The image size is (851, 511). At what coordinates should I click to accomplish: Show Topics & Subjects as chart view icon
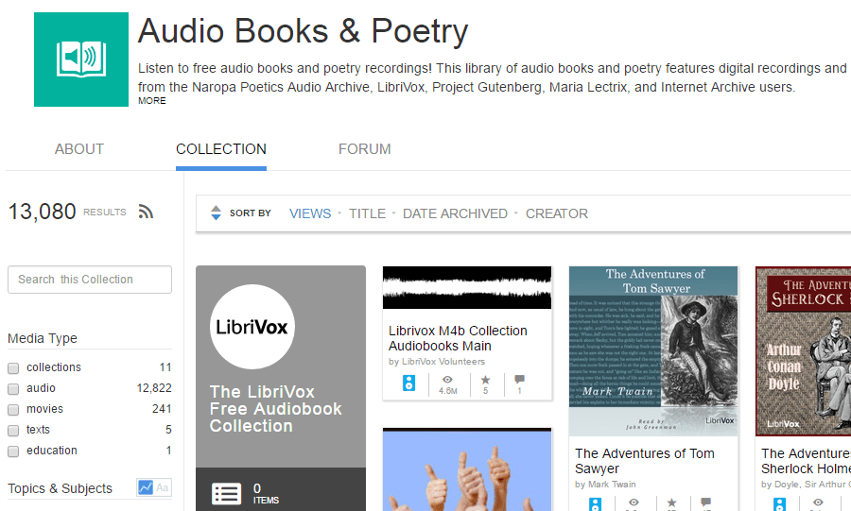(146, 488)
